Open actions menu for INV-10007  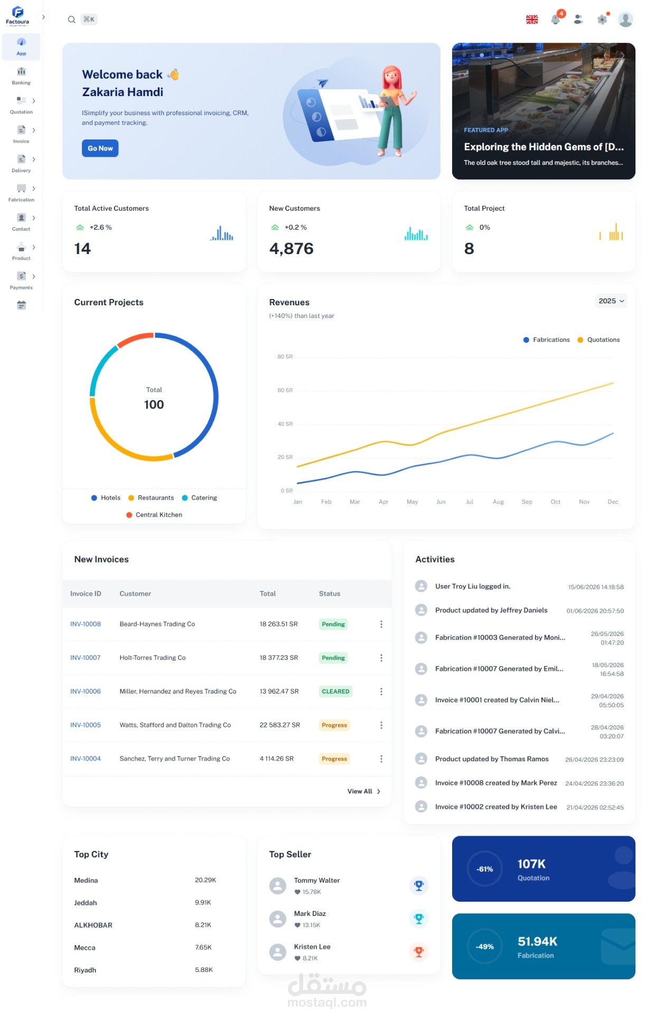(x=381, y=658)
